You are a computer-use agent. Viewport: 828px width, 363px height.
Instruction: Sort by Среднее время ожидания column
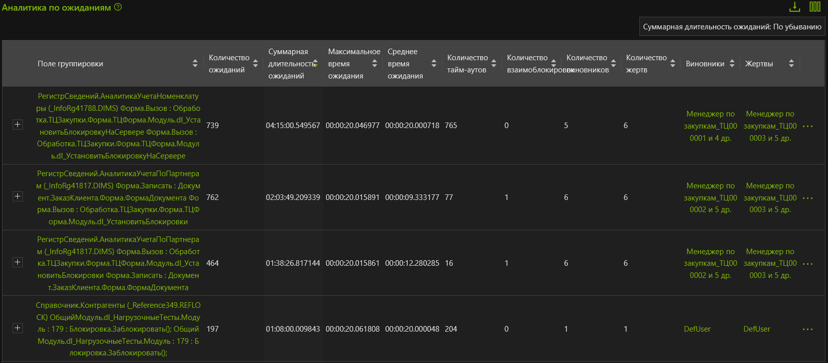pos(434,63)
